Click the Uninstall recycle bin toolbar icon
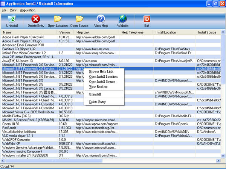The width and height of the screenshot is (226, 169). tap(12, 19)
